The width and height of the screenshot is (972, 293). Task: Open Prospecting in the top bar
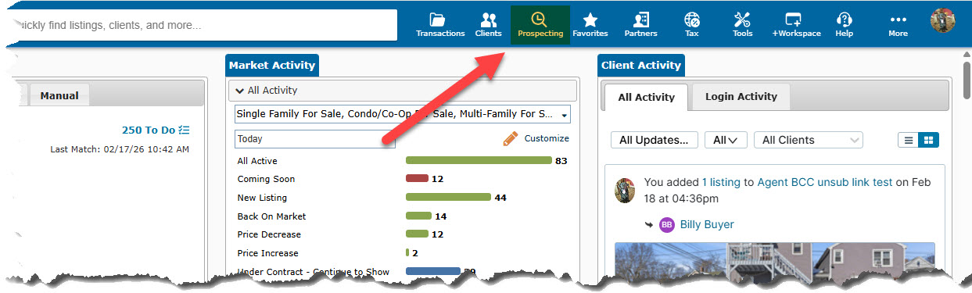tap(540, 25)
